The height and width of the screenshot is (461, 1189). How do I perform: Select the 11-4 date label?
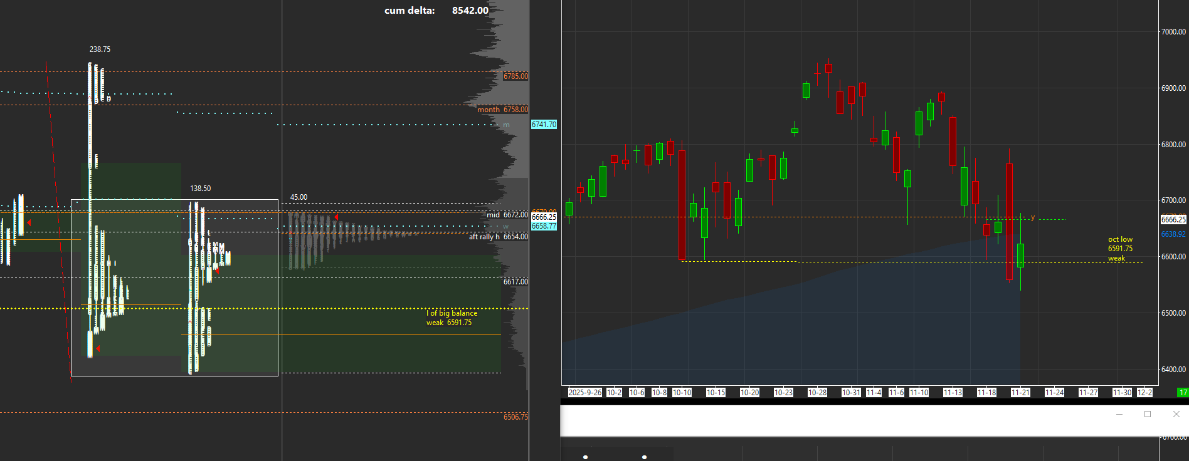tap(874, 393)
